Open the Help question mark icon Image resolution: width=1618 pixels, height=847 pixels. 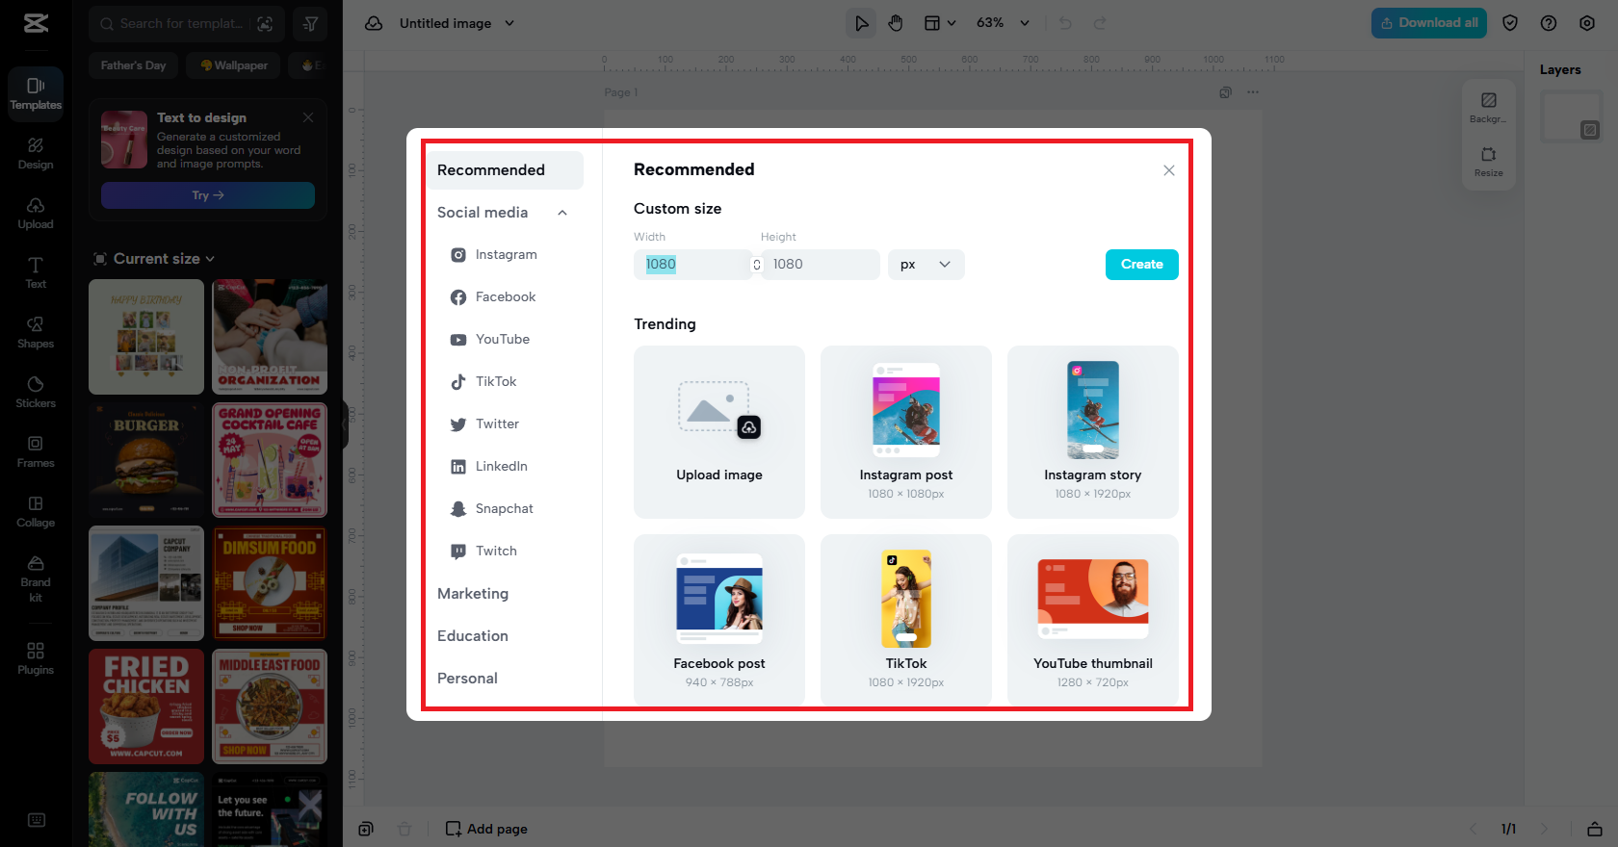[x=1549, y=23]
